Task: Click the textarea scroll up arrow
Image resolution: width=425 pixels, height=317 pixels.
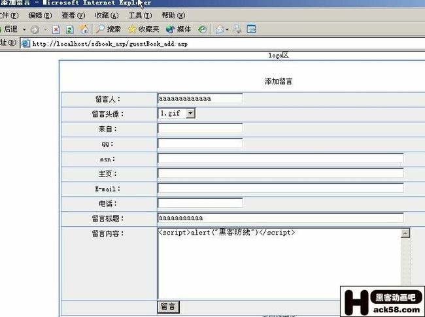Action: pos(405,233)
